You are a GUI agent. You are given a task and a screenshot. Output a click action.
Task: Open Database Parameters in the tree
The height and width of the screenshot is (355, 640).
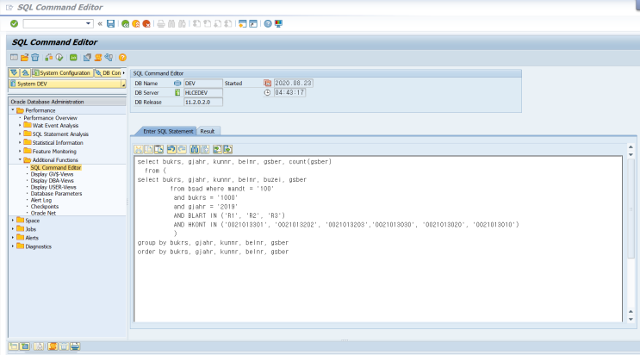tap(55, 194)
